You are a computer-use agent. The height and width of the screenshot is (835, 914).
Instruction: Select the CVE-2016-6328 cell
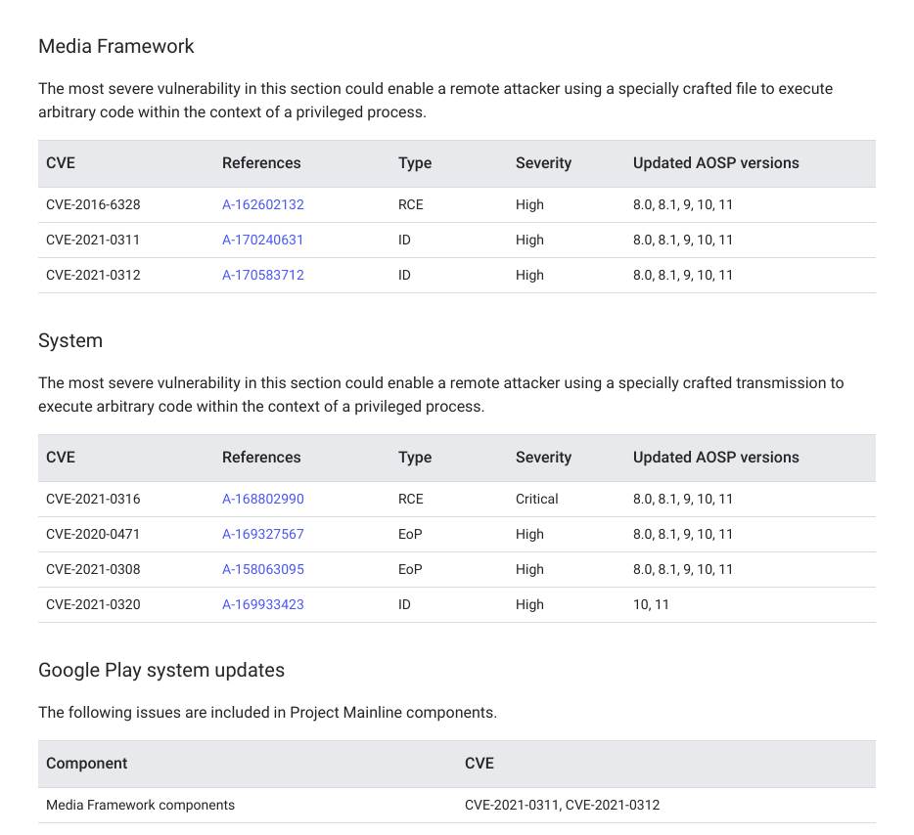pyautogui.click(x=93, y=205)
